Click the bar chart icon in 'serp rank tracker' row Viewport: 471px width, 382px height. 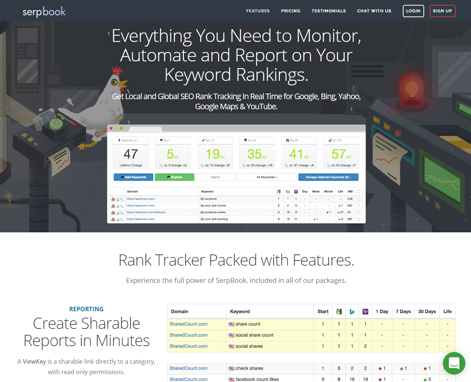tap(113, 206)
